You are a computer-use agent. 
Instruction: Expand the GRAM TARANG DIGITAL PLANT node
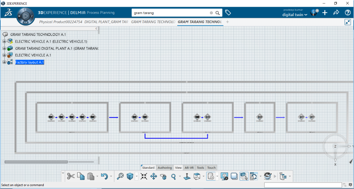(4, 48)
